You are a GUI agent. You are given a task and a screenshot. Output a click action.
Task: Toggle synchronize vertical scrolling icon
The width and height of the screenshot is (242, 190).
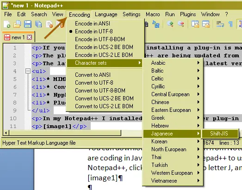pos(195,24)
